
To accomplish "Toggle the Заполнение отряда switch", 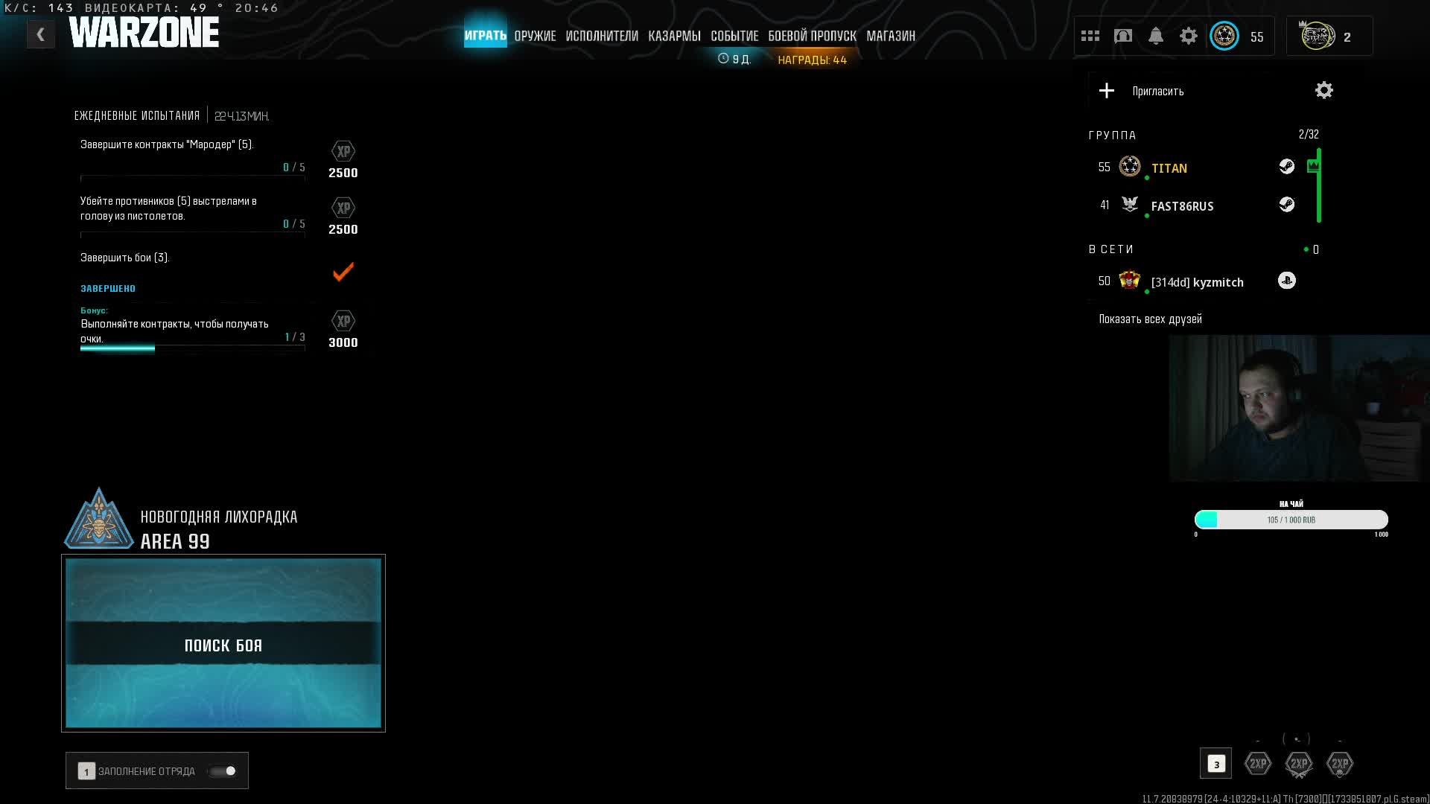I will pyautogui.click(x=223, y=771).
